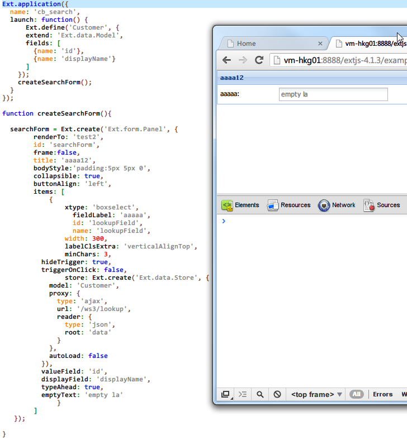The image size is (407, 440).
Task: Clear the console with the circle-slash icon
Action: click(277, 395)
